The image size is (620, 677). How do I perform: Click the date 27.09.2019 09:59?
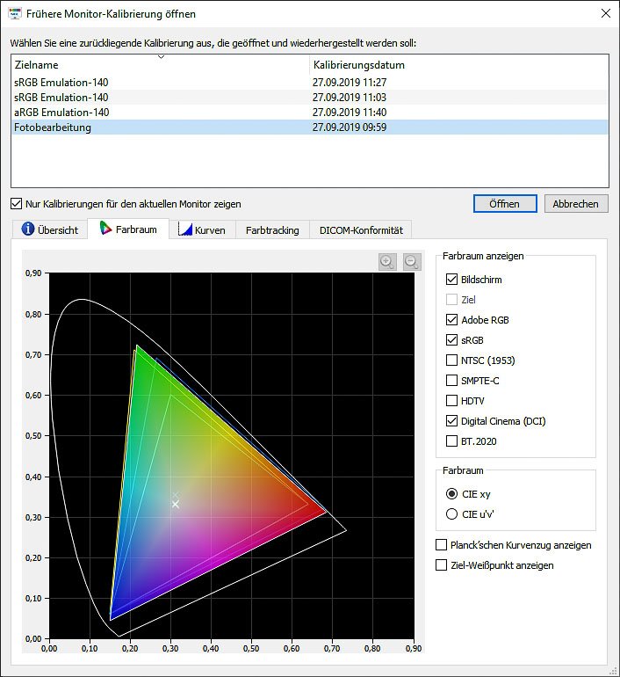tap(350, 127)
